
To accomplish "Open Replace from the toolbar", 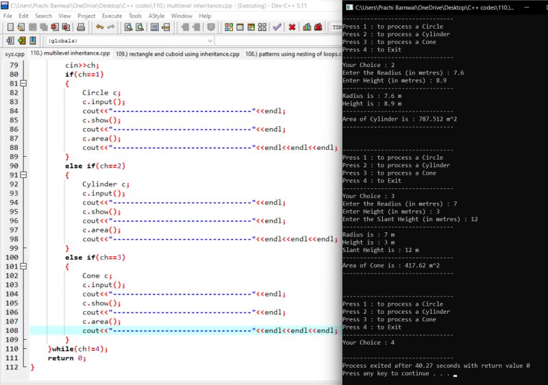I will click(x=140, y=27).
